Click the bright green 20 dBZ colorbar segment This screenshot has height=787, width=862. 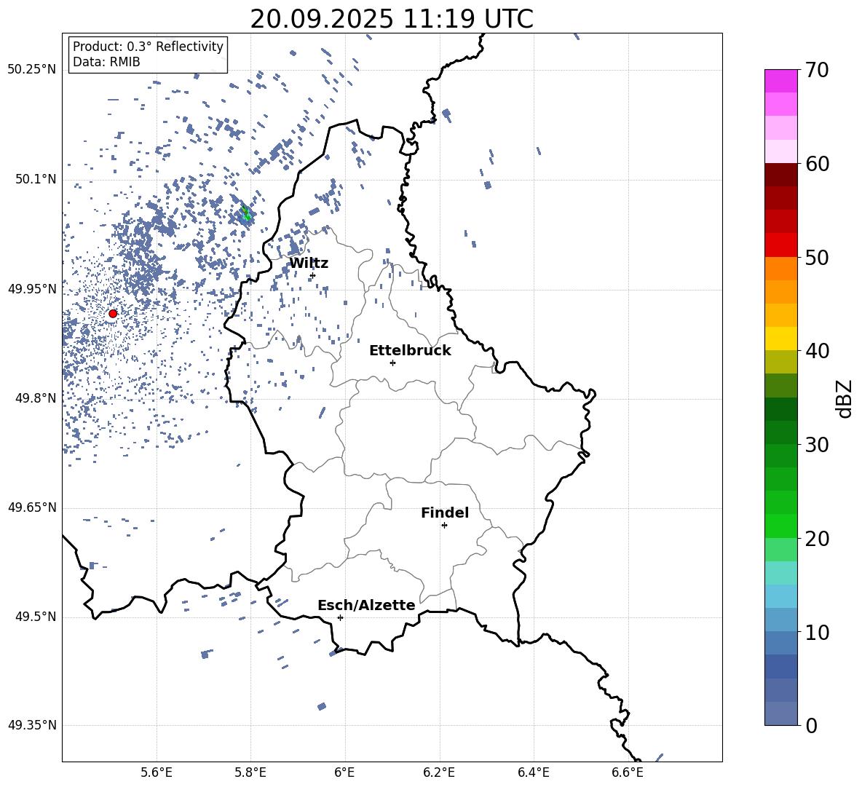coord(780,526)
